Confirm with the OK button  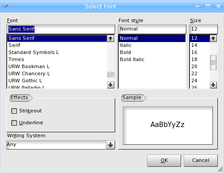[x=164, y=161]
